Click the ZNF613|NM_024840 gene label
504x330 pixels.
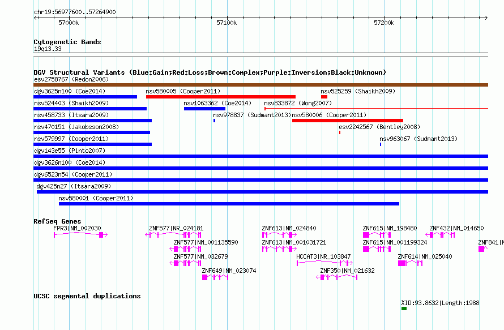pyautogui.click(x=289, y=228)
